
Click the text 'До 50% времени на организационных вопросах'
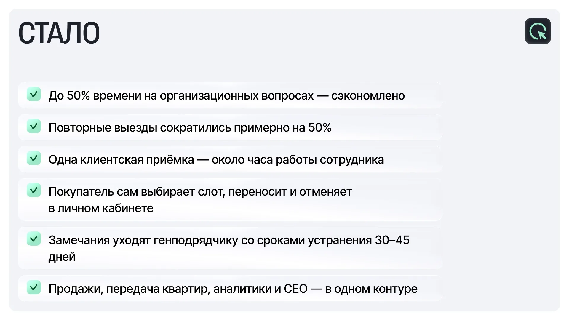click(181, 95)
